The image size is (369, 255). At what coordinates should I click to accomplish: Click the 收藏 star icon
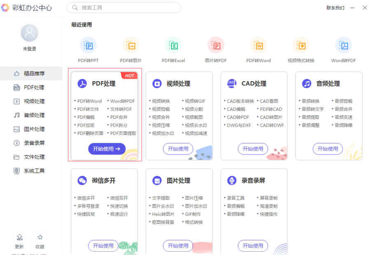tap(40, 237)
